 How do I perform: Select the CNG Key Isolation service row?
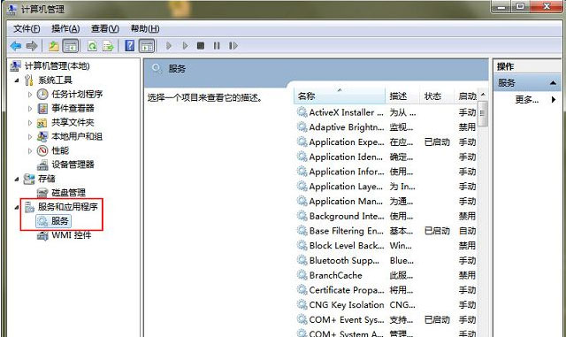coord(386,305)
